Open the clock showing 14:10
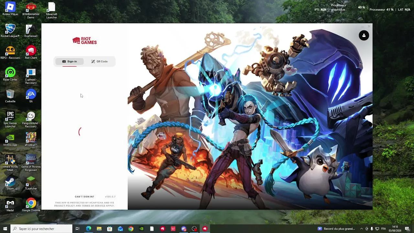Viewport: 414px width, 233px height. coord(395,229)
